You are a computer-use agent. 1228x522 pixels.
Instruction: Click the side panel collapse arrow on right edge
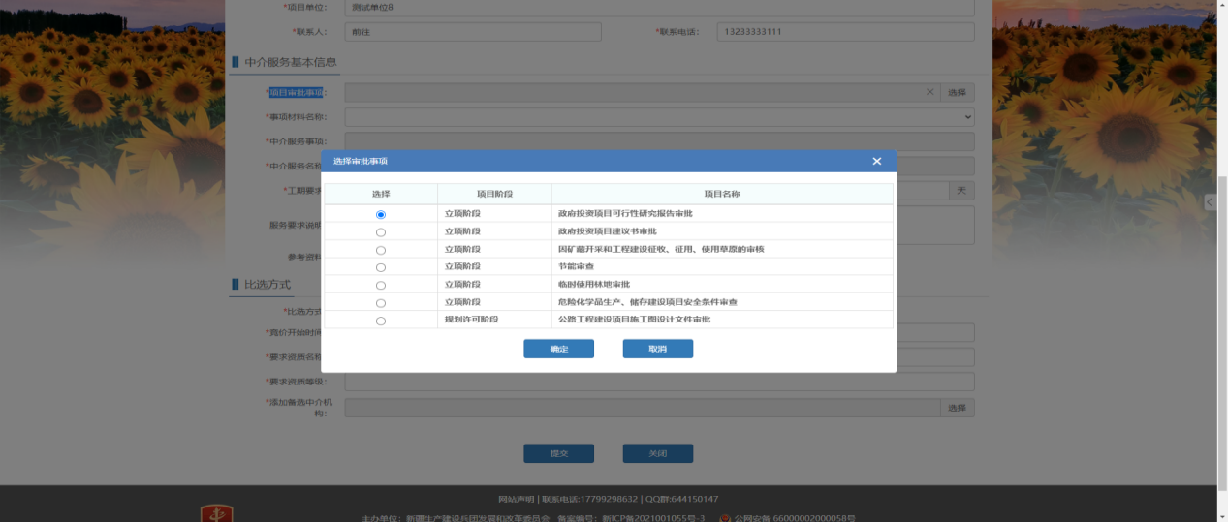click(1209, 202)
